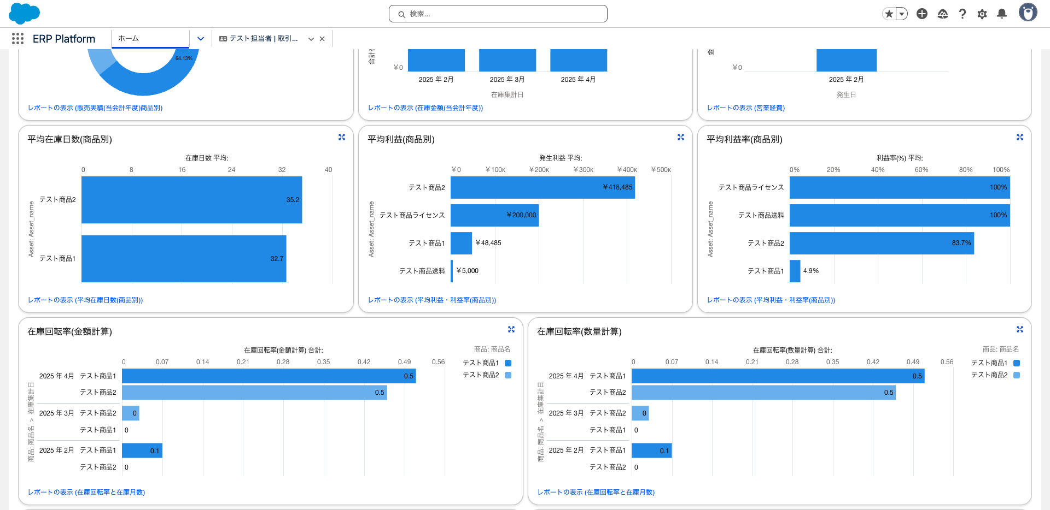
Task: Open the テスト担当者 tab dropdown chevron
Action: tap(311, 39)
